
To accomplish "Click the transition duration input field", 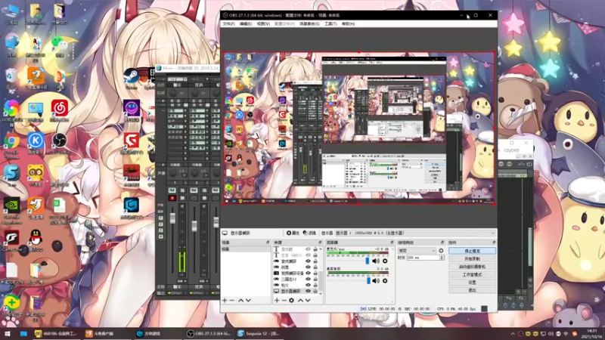I will [423, 257].
